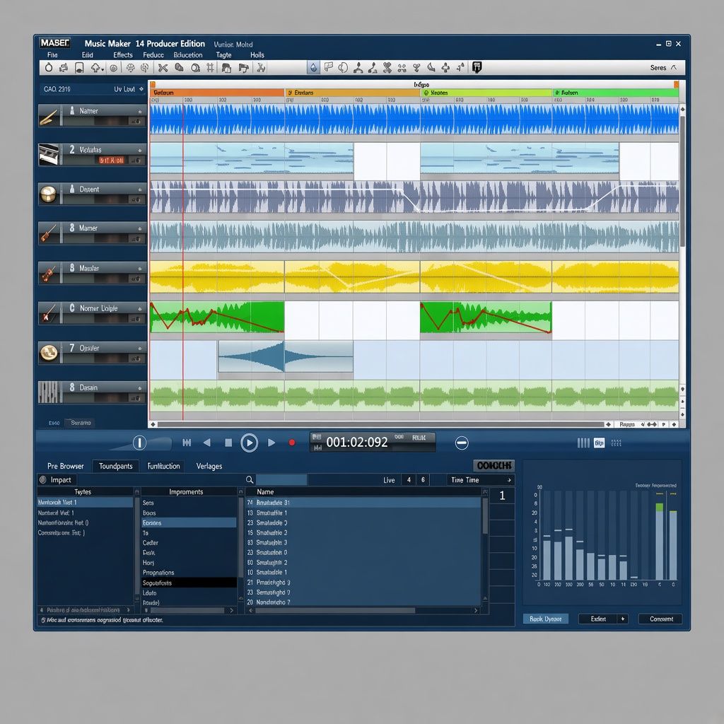
Task: Open the Uv Lout dropdown above tracks
Action: (x=129, y=89)
